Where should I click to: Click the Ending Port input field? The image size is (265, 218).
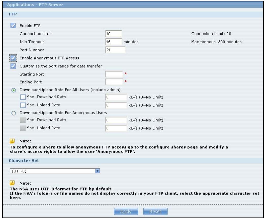pyautogui.click(x=114, y=82)
